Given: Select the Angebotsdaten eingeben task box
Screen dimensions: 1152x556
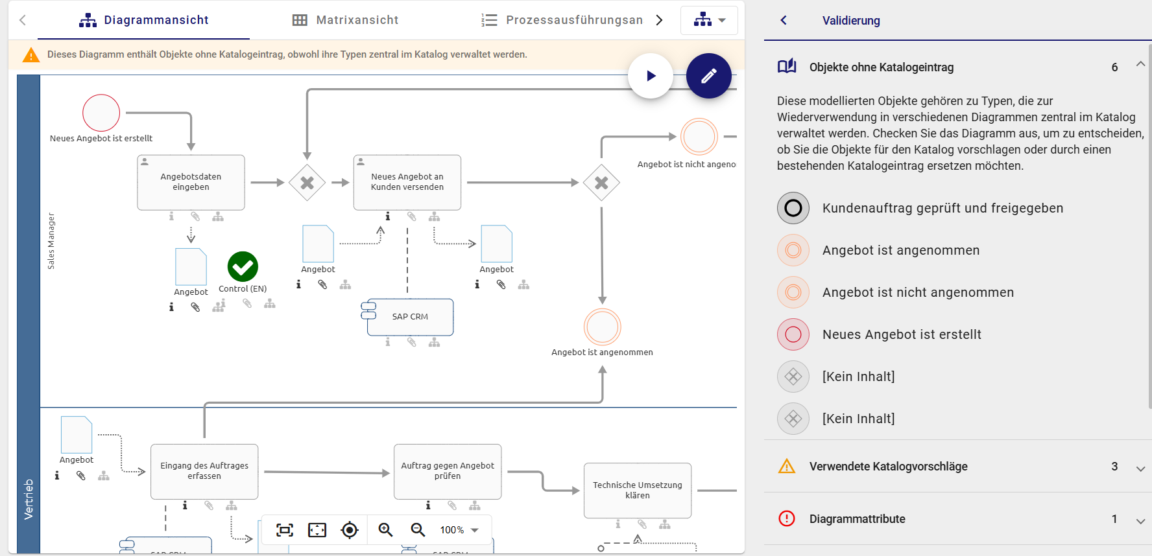Looking at the screenshot, I should (x=191, y=182).
